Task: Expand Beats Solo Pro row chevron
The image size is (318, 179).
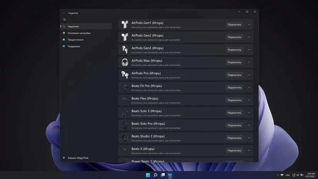Action: click(x=249, y=125)
